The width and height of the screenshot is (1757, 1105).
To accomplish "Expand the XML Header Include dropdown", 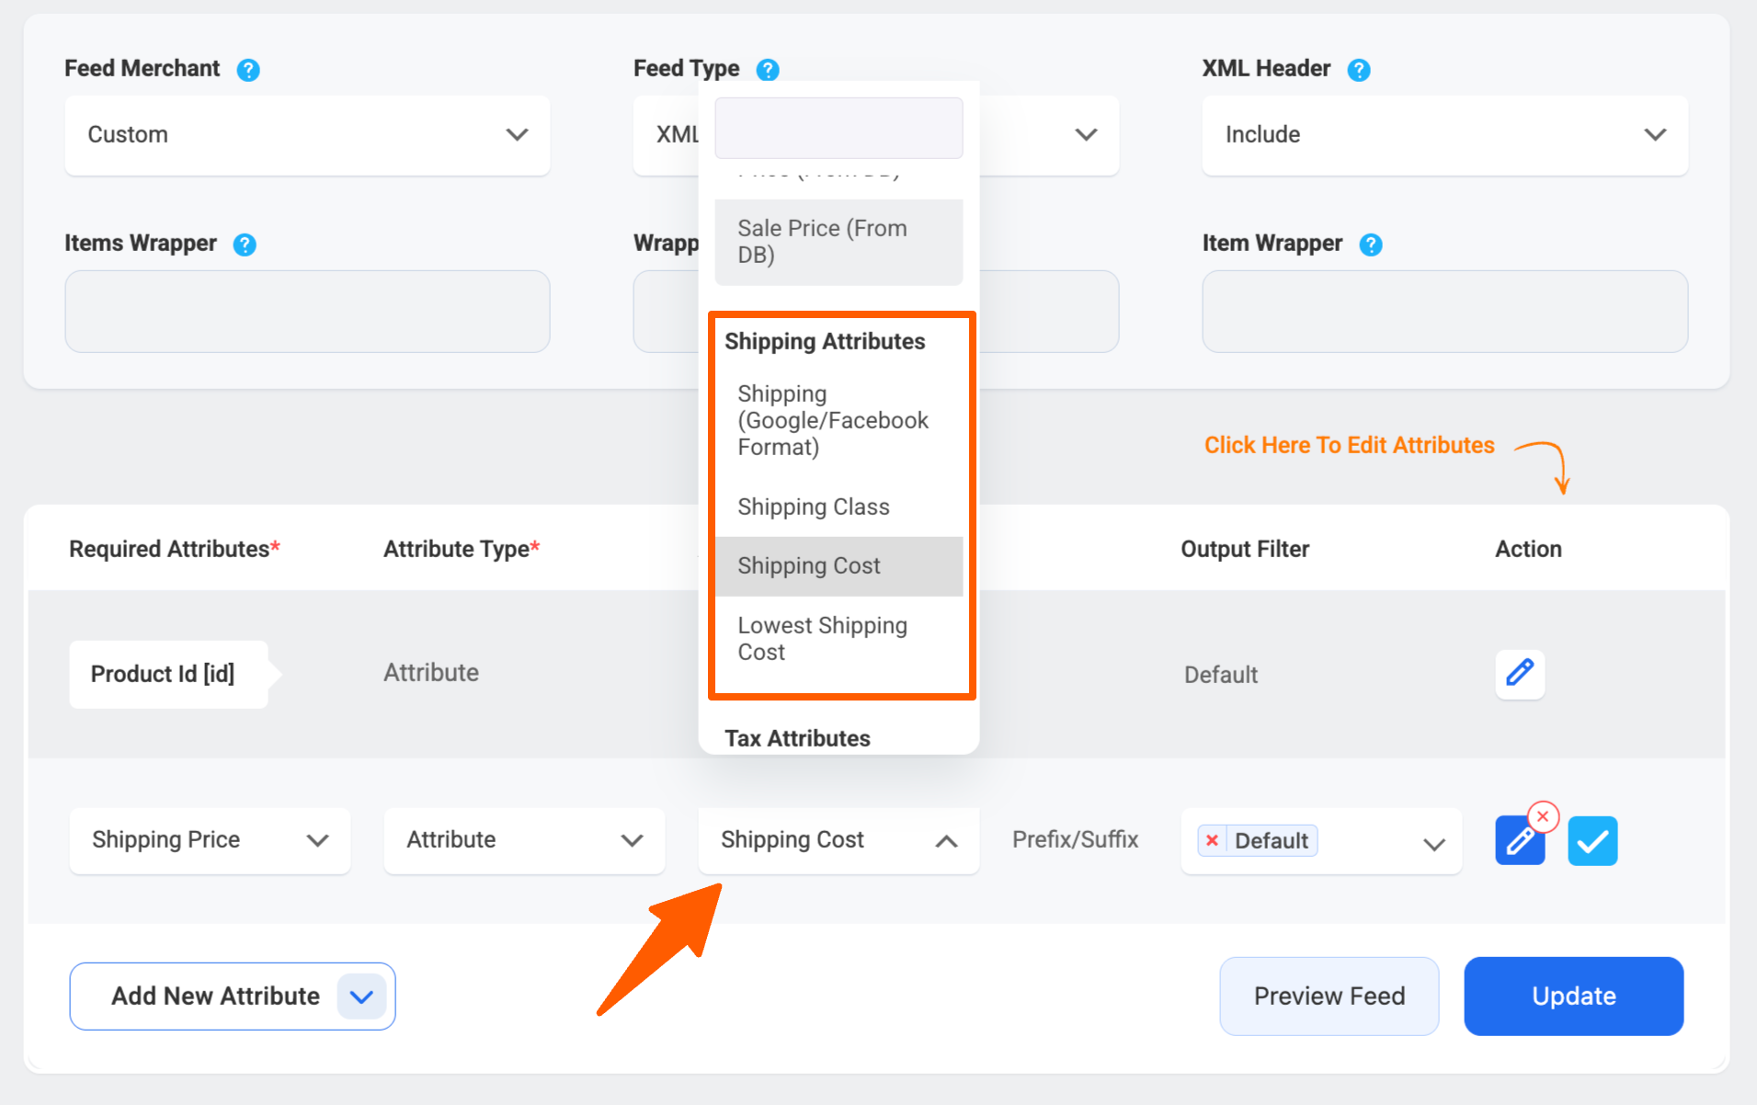I will pos(1443,135).
